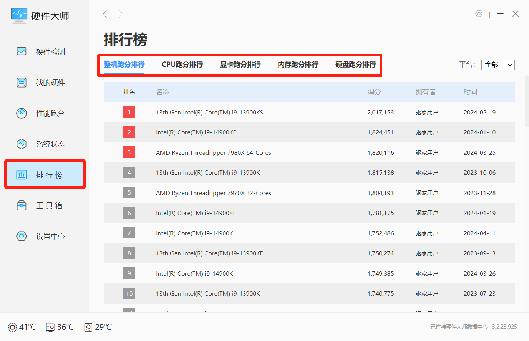
Task: Select rank 2 red badge
Action: [x=129, y=132]
